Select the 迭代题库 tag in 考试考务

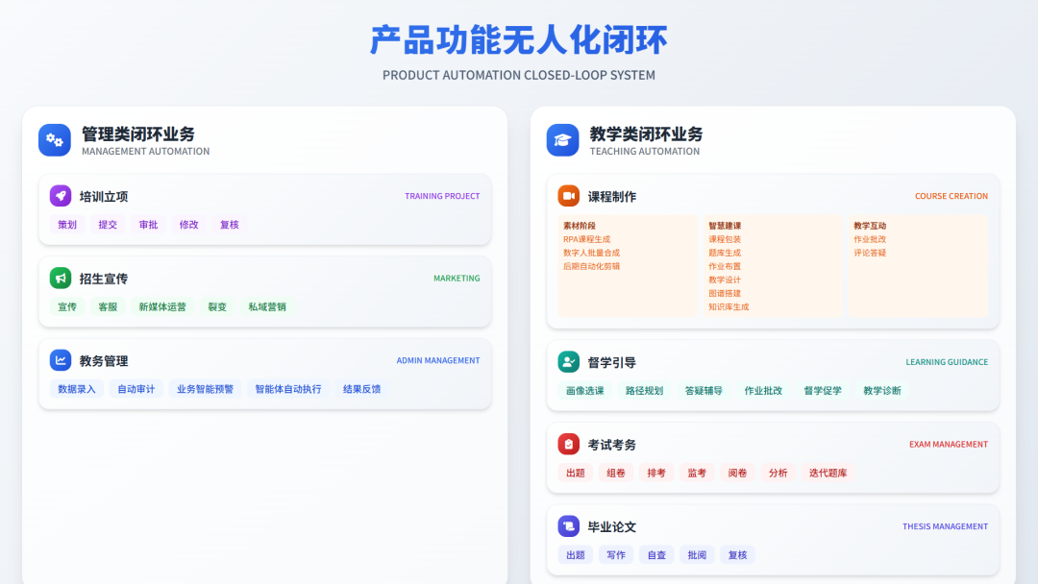pos(828,473)
